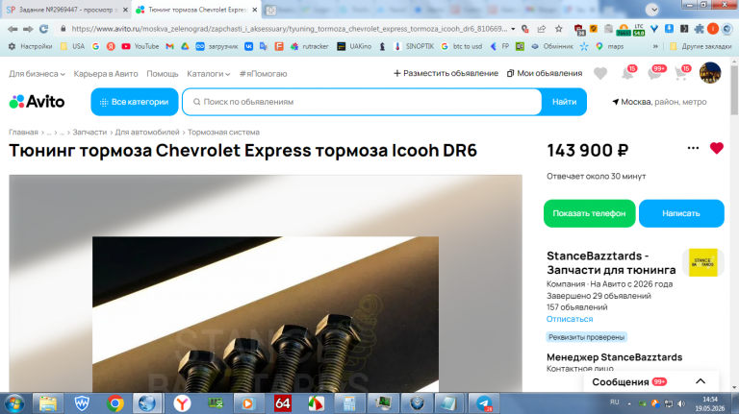This screenshot has height=414, width=739.
Task: Click Разместить объявление
Action: coord(446,73)
